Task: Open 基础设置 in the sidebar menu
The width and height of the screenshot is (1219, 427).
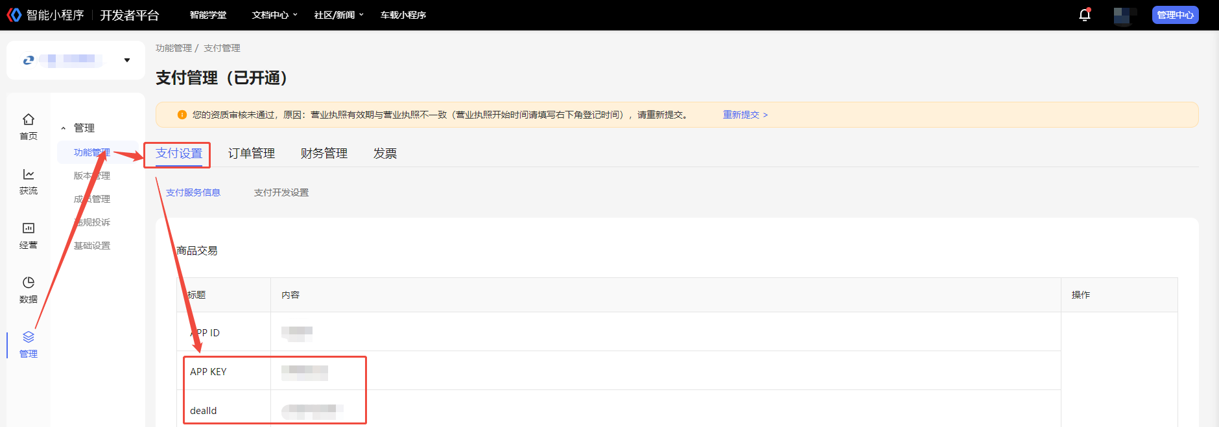Action: (92, 246)
